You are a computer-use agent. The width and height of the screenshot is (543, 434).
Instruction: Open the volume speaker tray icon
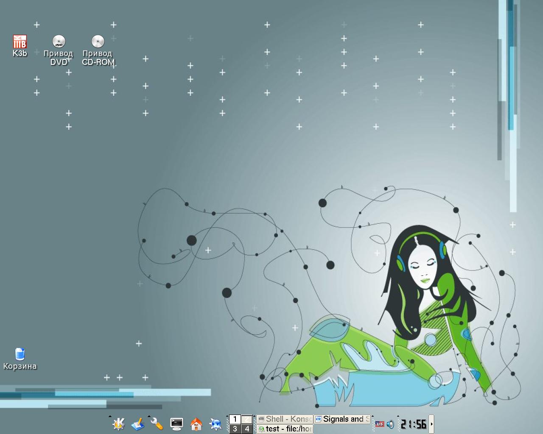tap(390, 424)
